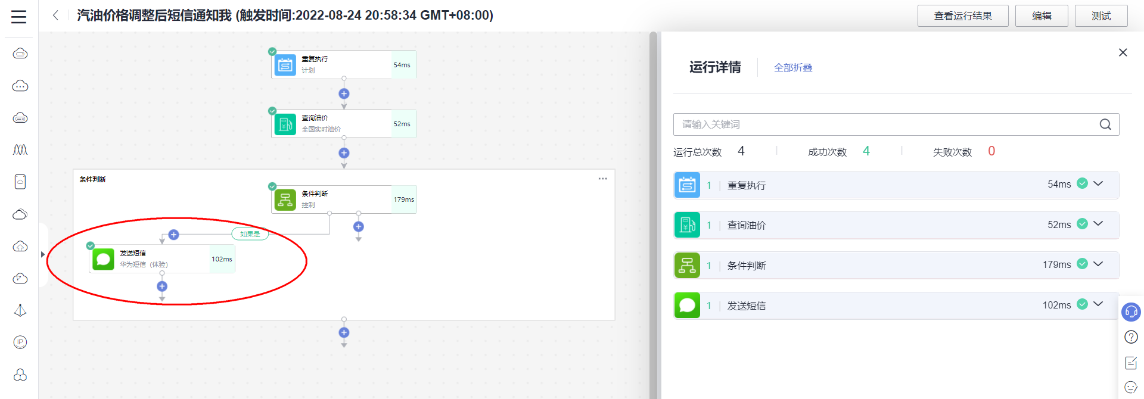Open the feedback edit note icon

coord(1131,363)
